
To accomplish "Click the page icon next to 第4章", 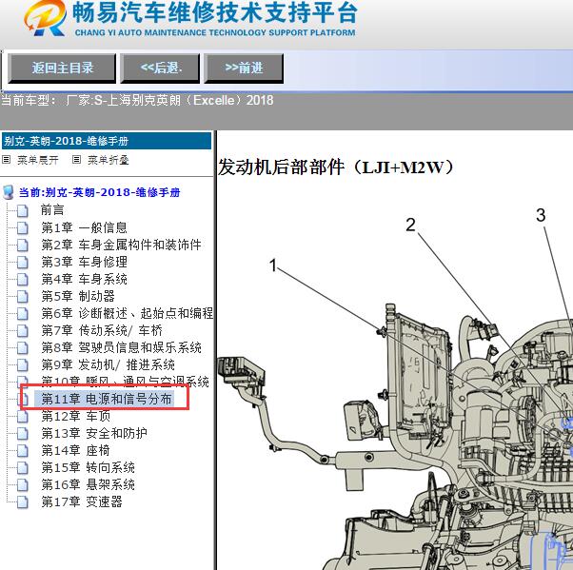I will click(23, 280).
